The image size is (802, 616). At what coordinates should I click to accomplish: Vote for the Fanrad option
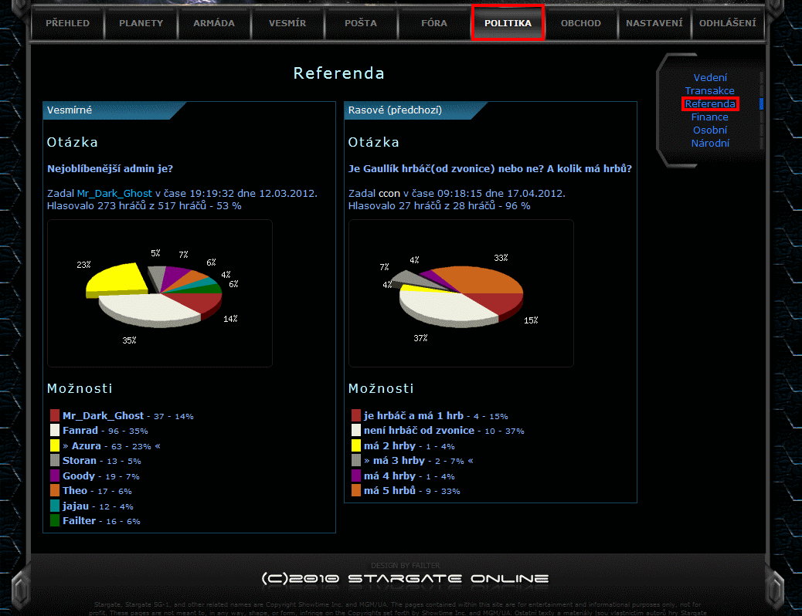click(x=80, y=431)
